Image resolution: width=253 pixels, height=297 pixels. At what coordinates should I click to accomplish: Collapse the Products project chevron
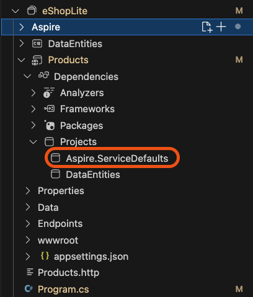pyautogui.click(x=21, y=60)
